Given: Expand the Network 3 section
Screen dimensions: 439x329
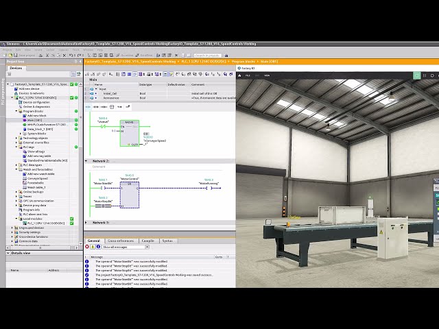Looking at the screenshot, I should (x=86, y=223).
